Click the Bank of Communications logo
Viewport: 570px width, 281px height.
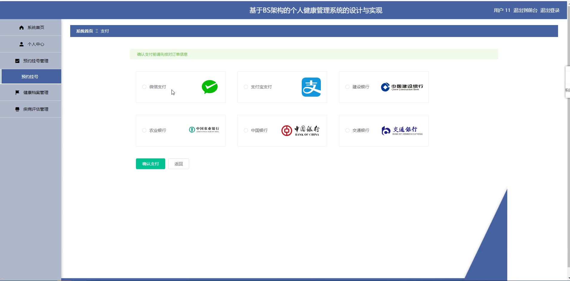point(402,130)
